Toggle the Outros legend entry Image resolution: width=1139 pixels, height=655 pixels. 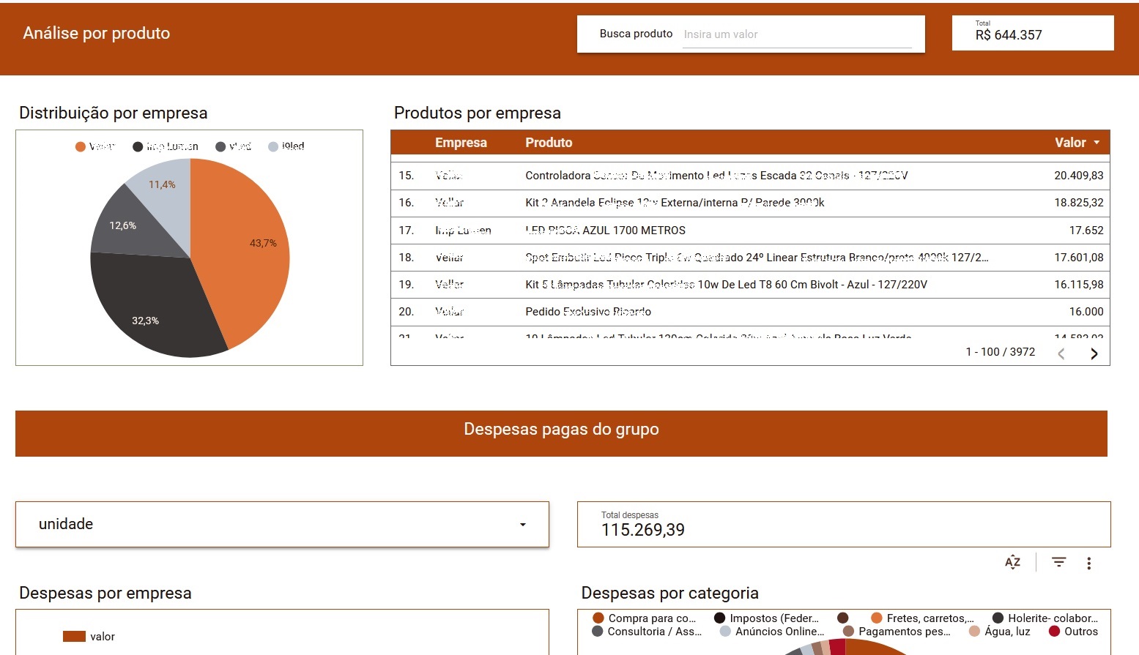(1073, 632)
